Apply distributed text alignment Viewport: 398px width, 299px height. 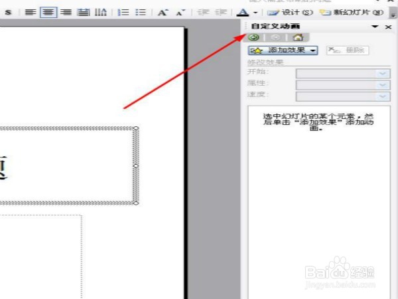[x=84, y=12]
